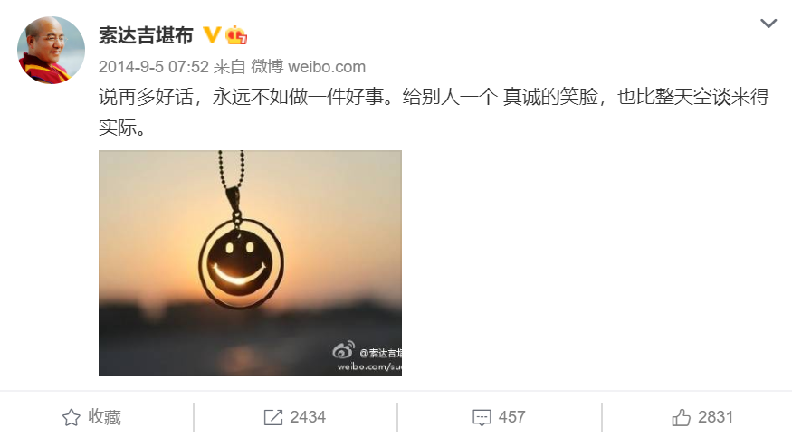Open the monk's profile avatar photo
This screenshot has height=437, width=792.
pyautogui.click(x=51, y=50)
